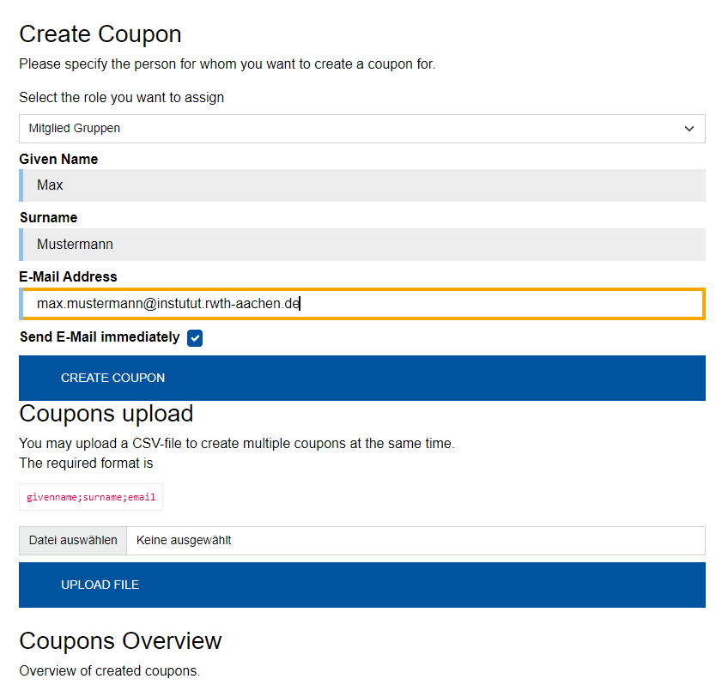Focus the Given Name field containing Max

coord(362,185)
